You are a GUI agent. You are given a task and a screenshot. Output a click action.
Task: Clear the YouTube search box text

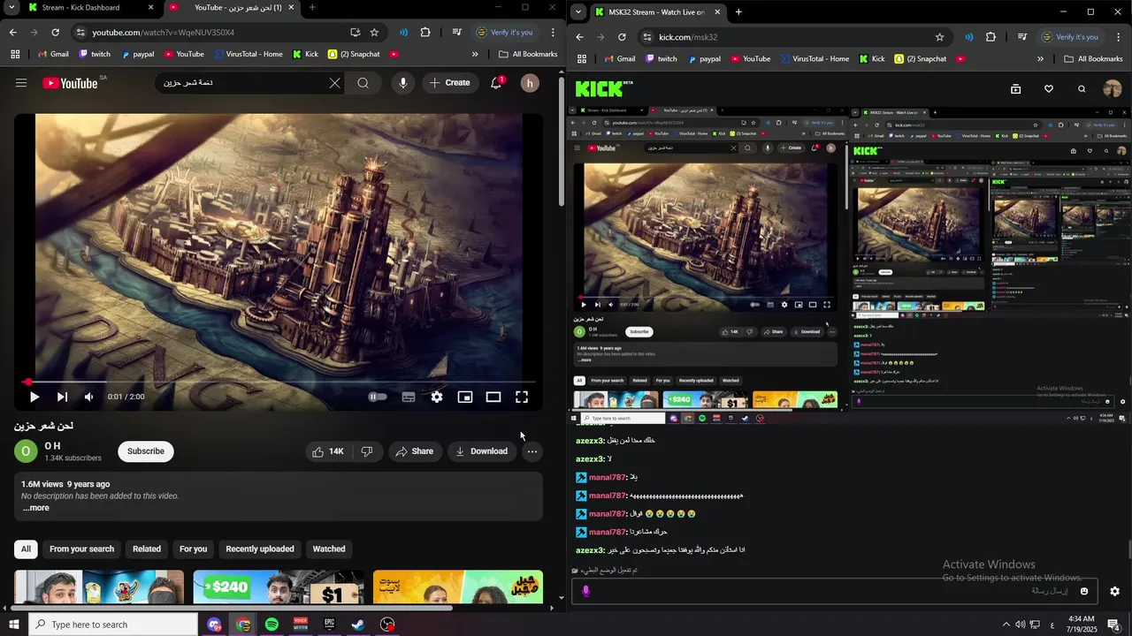[x=335, y=83]
